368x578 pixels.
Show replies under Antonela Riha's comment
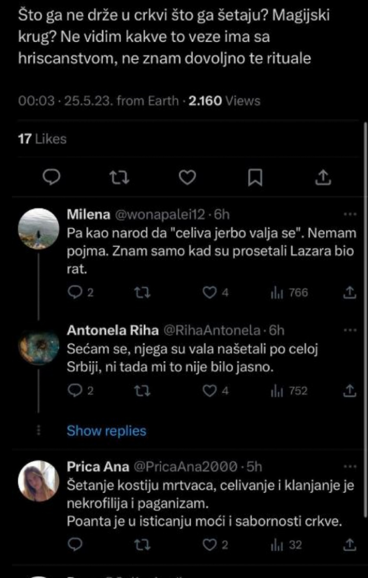click(107, 431)
